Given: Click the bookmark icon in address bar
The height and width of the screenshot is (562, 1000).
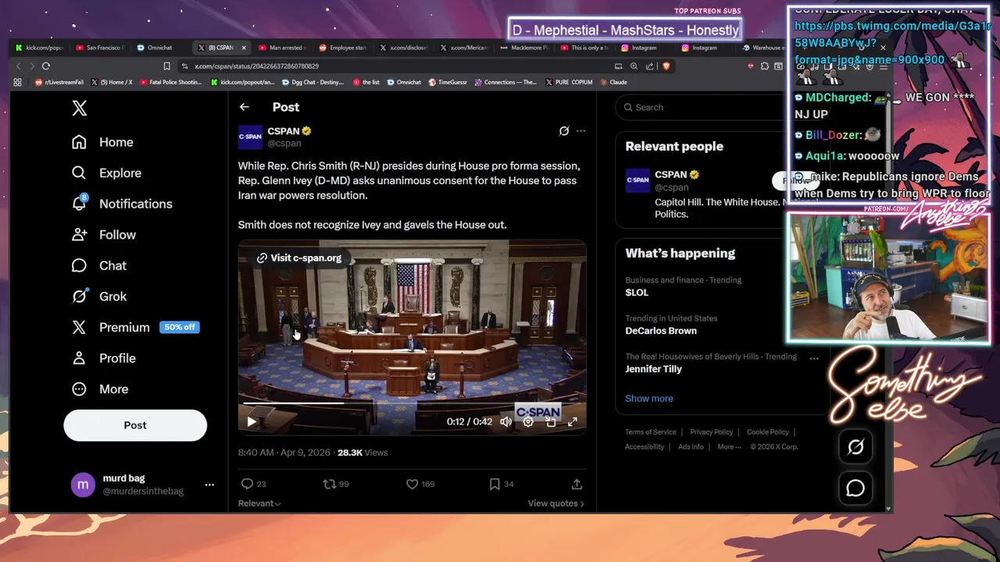Looking at the screenshot, I should click(166, 66).
